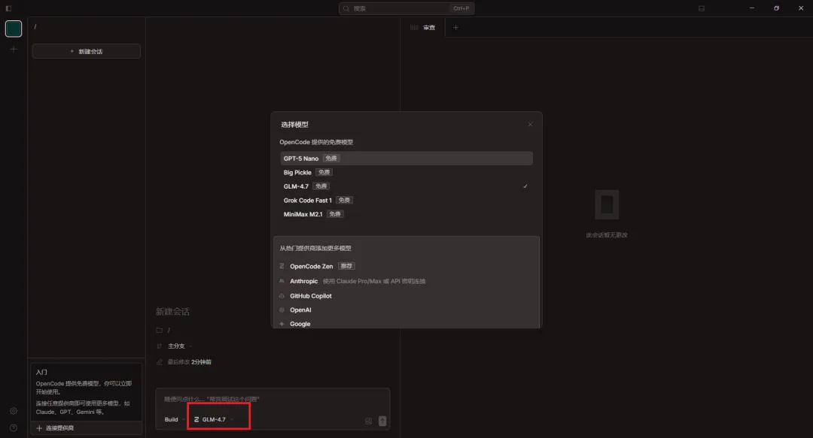Click the 从热门提供商添加更多模型 heading

pos(315,249)
